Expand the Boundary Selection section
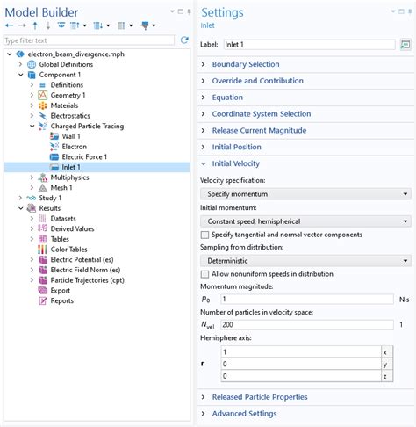The height and width of the screenshot is (427, 416). [246, 64]
